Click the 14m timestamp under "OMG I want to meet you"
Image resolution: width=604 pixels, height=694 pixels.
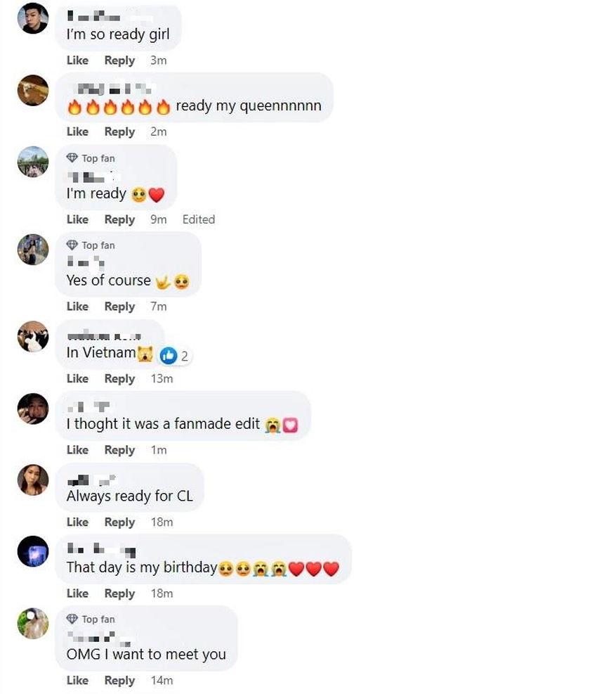(x=162, y=681)
